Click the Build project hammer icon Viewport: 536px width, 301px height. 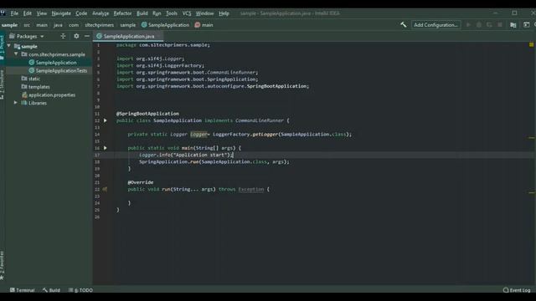(404, 24)
